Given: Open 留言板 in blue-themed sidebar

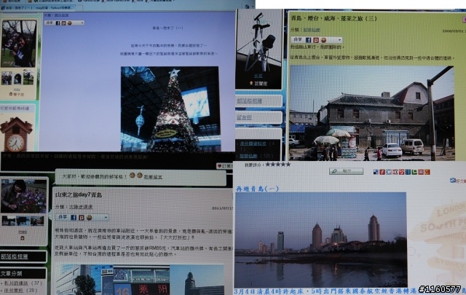Looking at the screenshot, I should tap(245, 117).
